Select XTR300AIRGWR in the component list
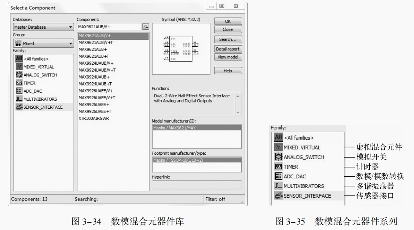414x230 pixels. 94,118
